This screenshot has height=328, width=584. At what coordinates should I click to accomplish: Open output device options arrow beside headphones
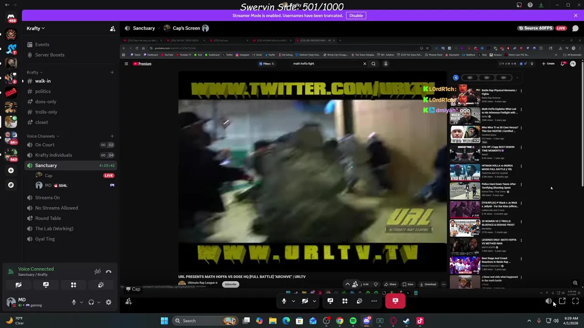pos(99,302)
